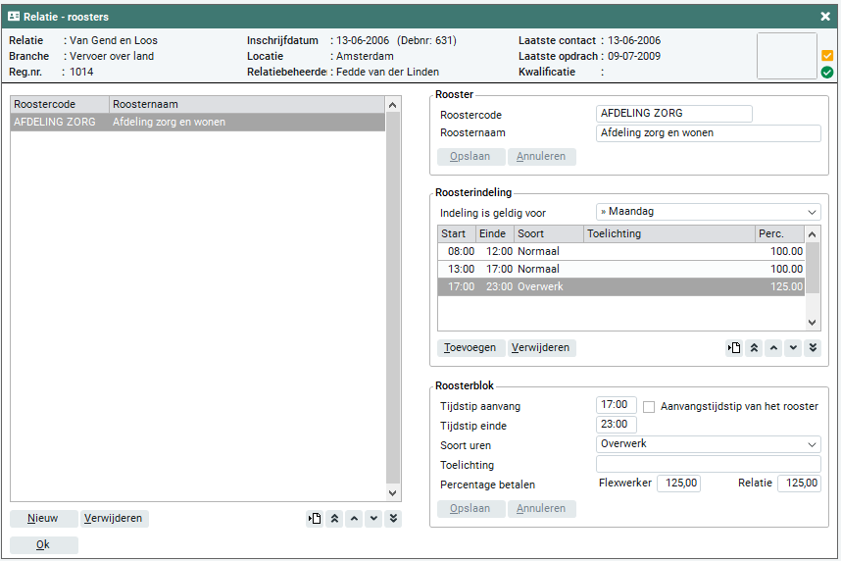This screenshot has height=561, width=841.
Task: Click the orange checkbox icon at top right
Action: [827, 56]
